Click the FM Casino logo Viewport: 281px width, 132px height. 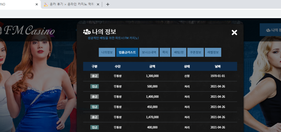point(27,31)
